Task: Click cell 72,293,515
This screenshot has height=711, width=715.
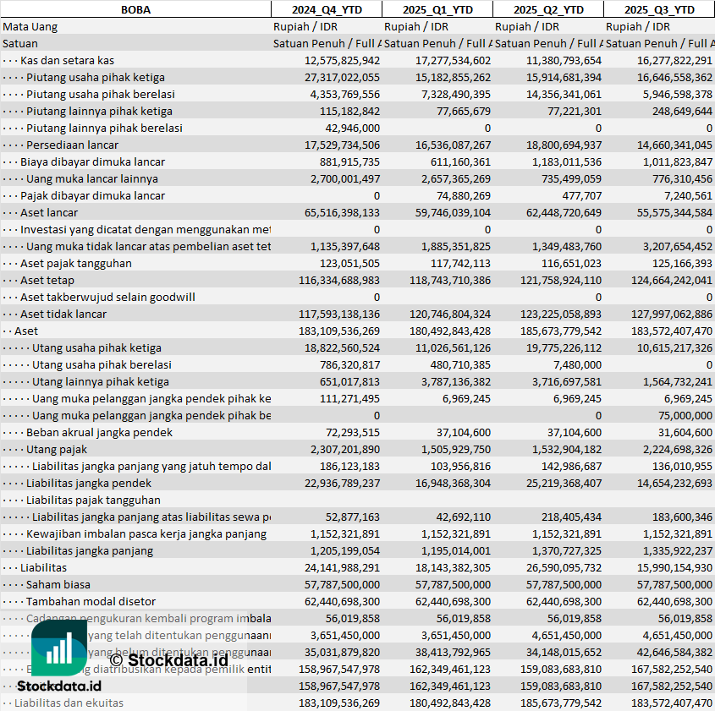Action: pyautogui.click(x=353, y=431)
